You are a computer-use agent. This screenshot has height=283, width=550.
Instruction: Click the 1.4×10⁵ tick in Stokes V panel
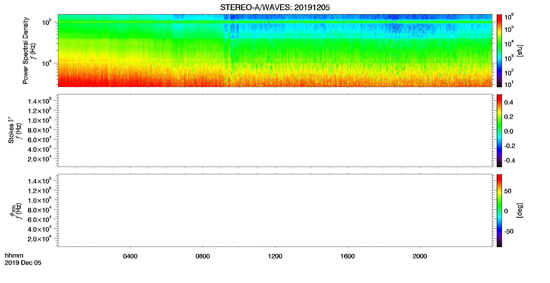point(40,101)
